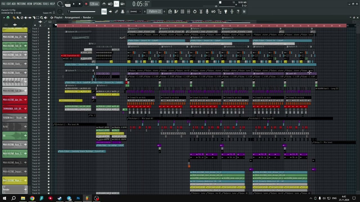The image size is (360, 202).
Task: Click the step editing arrow icon
Action: [110, 12]
